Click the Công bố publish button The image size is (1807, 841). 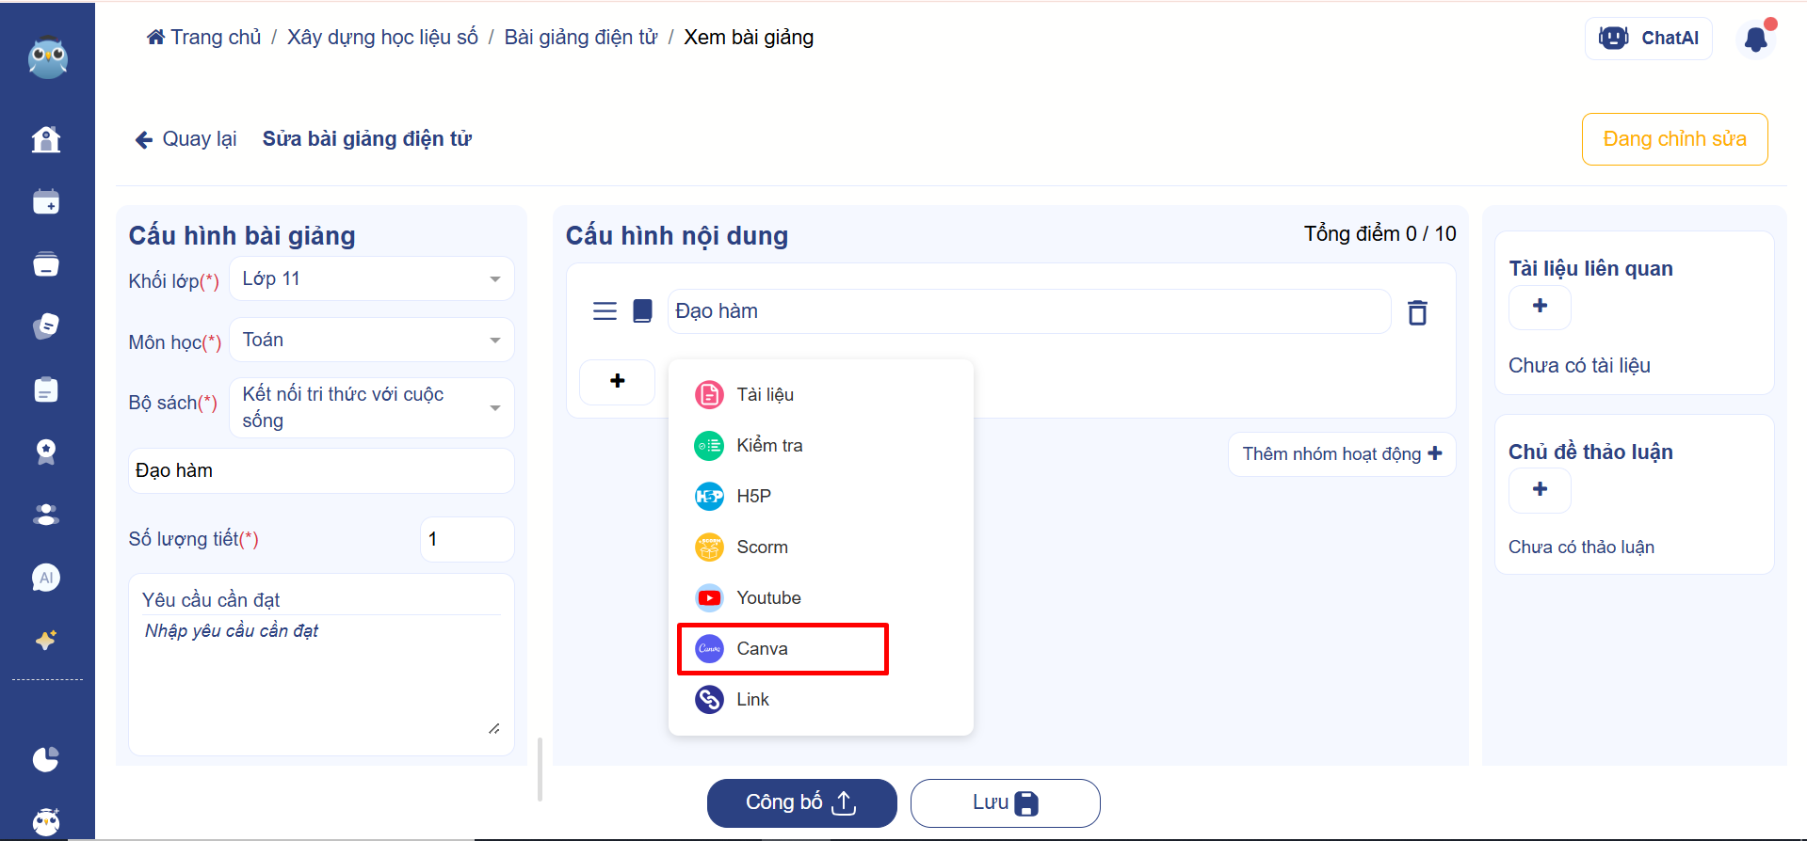[801, 803]
